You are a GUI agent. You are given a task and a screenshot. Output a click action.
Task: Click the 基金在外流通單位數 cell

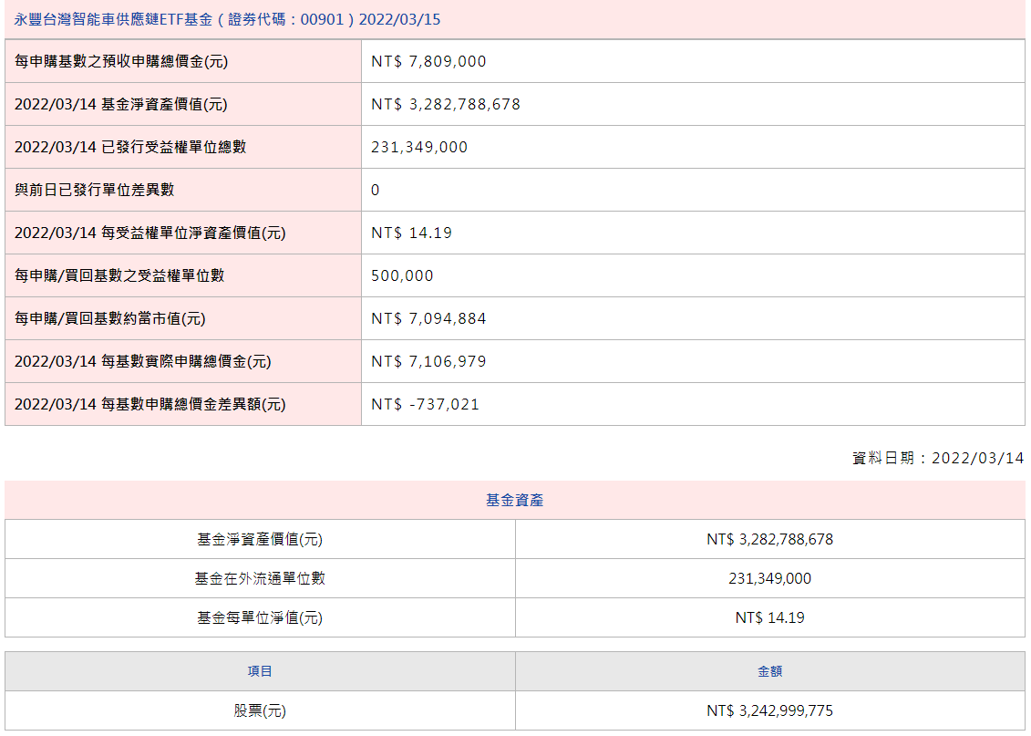[260, 579]
